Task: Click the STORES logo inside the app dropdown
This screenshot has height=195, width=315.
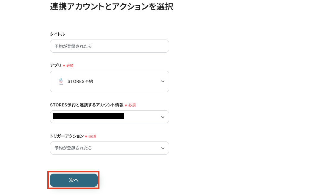Action: point(61,81)
